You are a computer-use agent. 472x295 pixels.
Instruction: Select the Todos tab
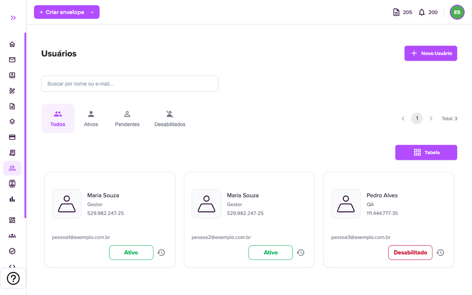click(58, 118)
